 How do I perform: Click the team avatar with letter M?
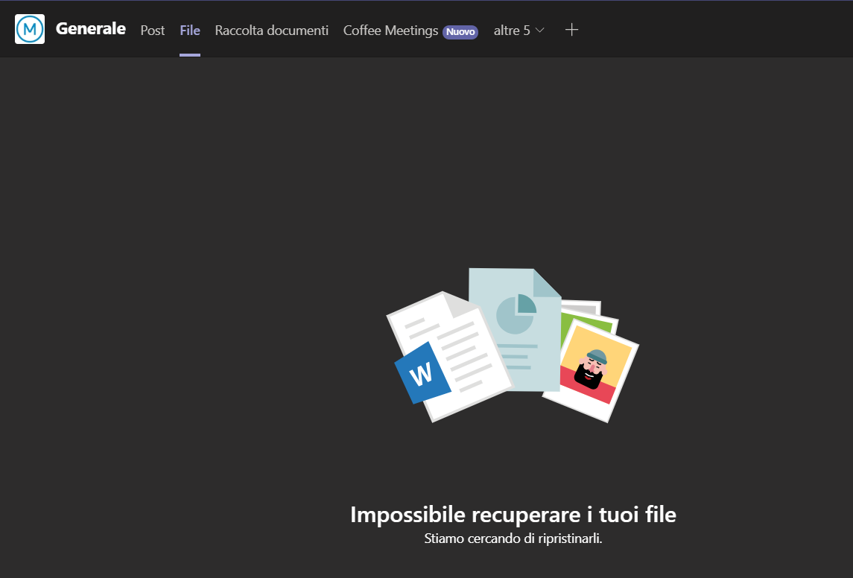tap(30, 29)
